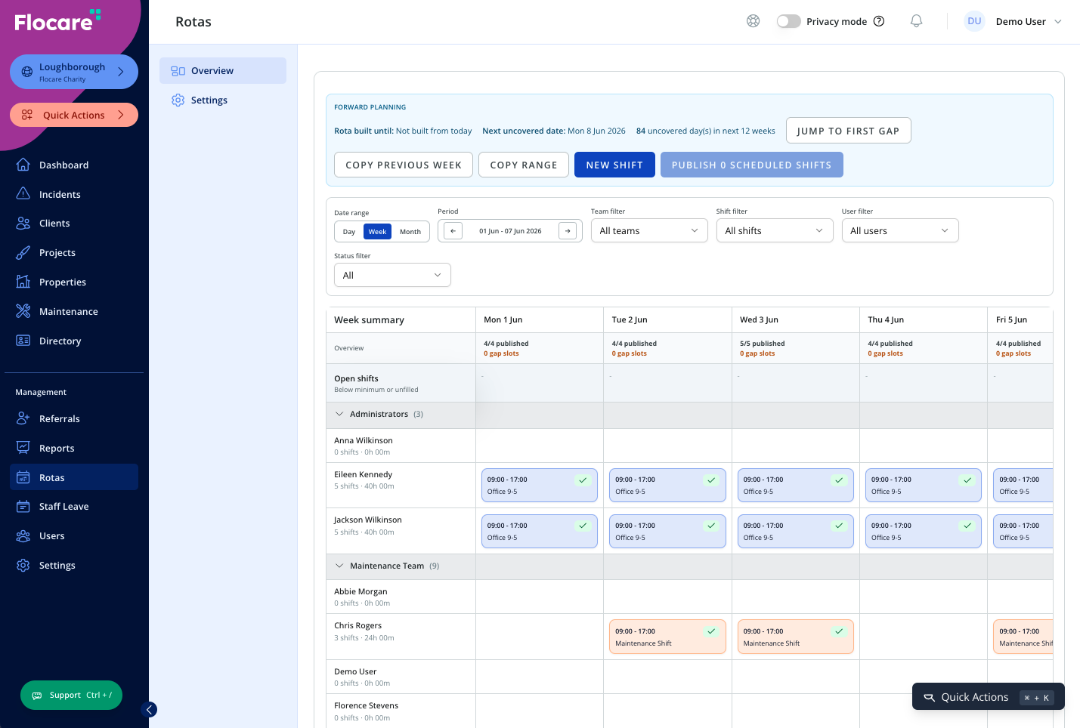1080x728 pixels.
Task: Click the Directory card icon
Action: pos(23,341)
